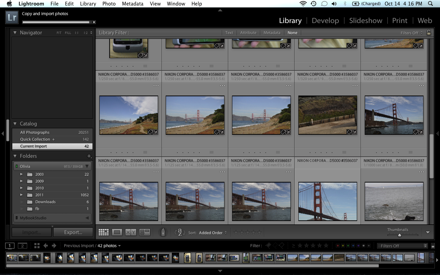Set Navigator zoom to FILL
The width and height of the screenshot is (440, 275).
(x=68, y=33)
